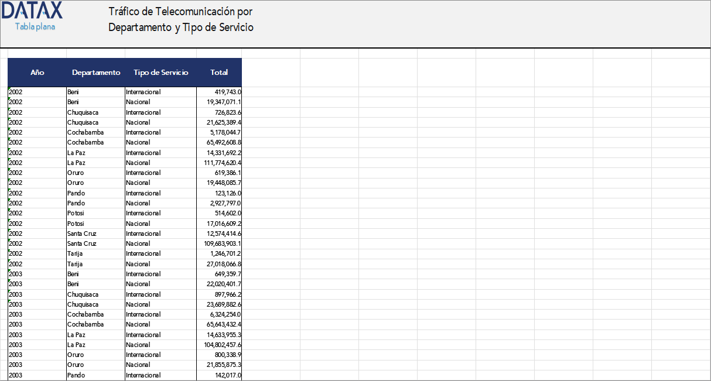The image size is (711, 381).
Task: Select the Año column header
Action: (37, 73)
